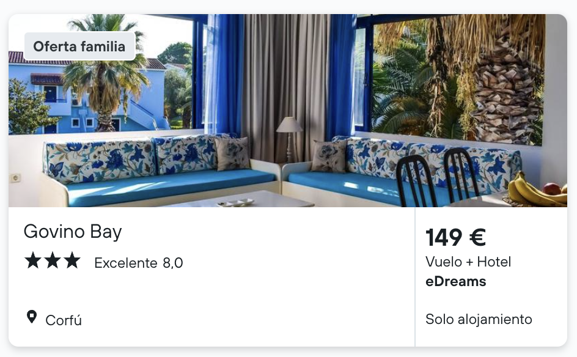The image size is (577, 357).
Task: Click the 8,0 review score
Action: 173,263
